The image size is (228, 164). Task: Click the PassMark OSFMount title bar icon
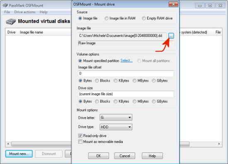[x=5, y=5]
